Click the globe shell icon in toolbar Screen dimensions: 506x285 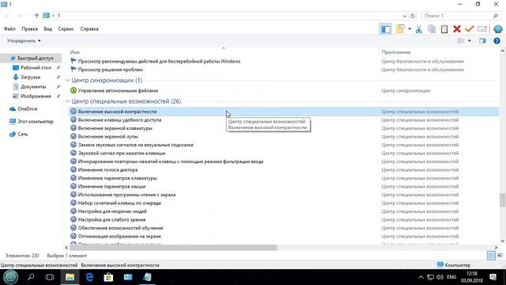(497, 29)
